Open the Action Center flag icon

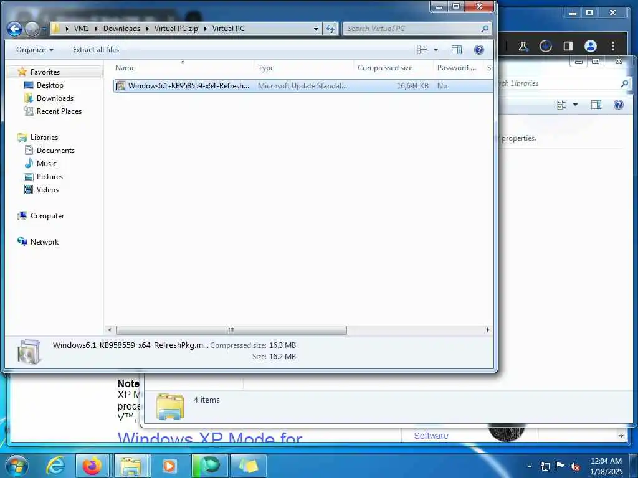click(x=560, y=466)
